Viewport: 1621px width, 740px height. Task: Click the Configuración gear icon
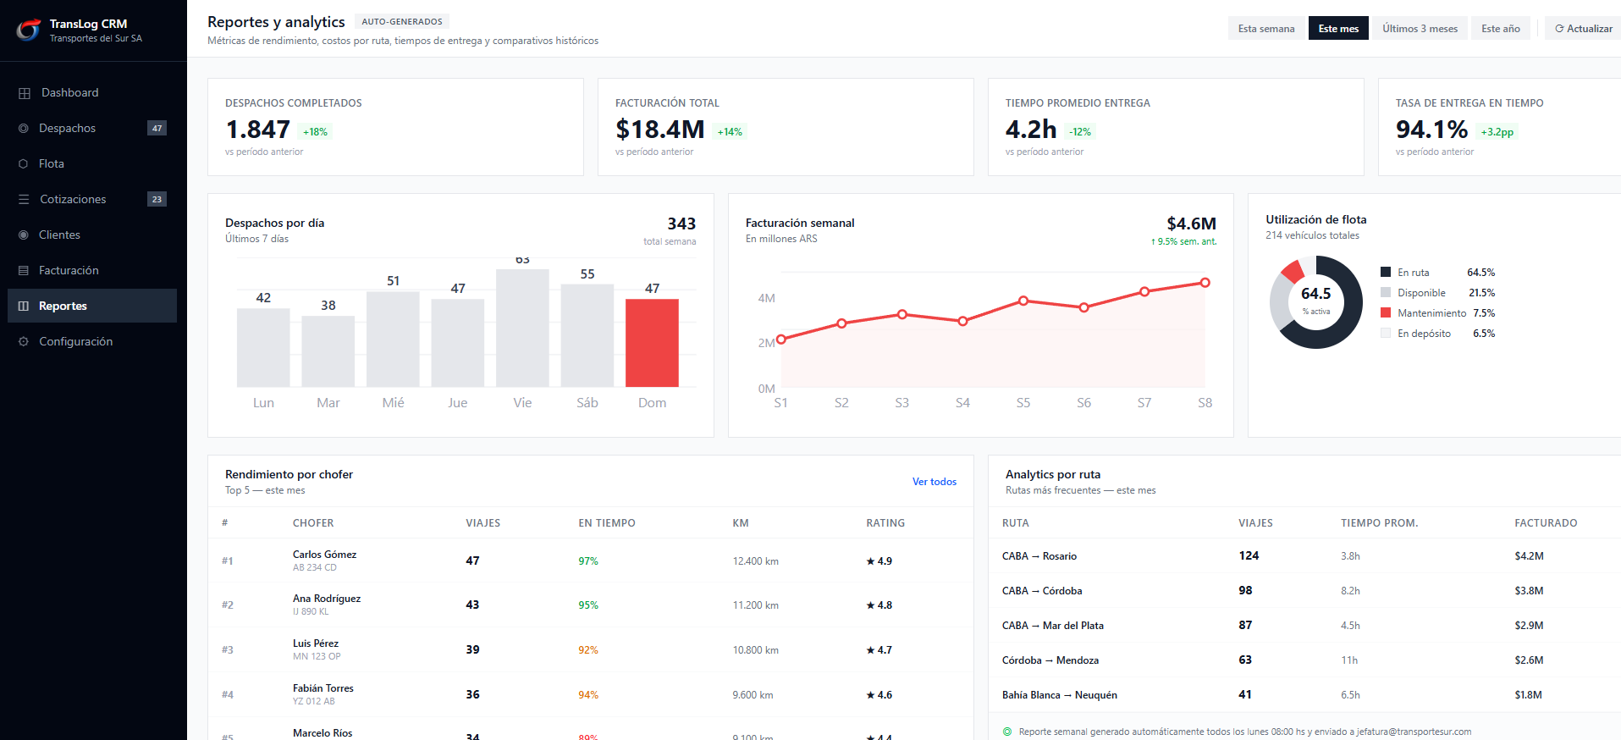coord(24,342)
